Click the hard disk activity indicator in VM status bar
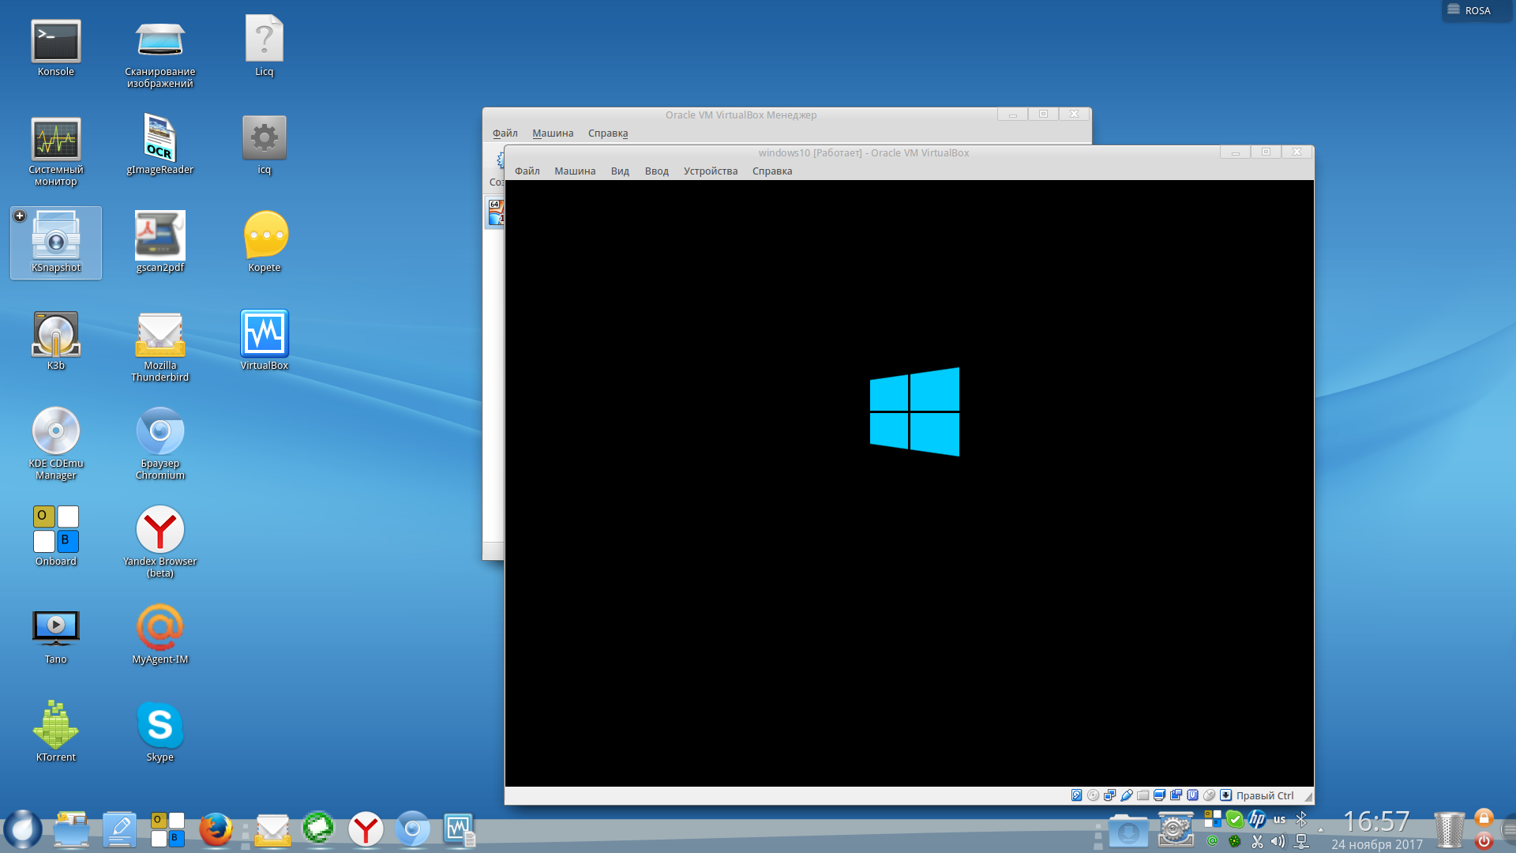Viewport: 1516px width, 853px height. coord(1076,795)
